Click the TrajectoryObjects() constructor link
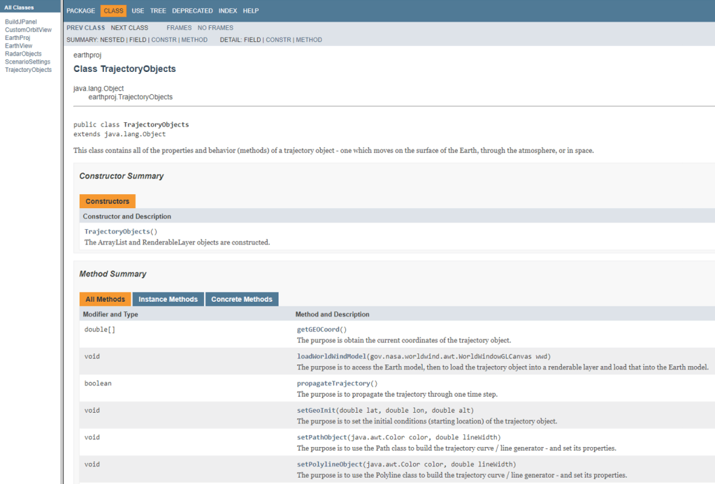 pyautogui.click(x=117, y=232)
